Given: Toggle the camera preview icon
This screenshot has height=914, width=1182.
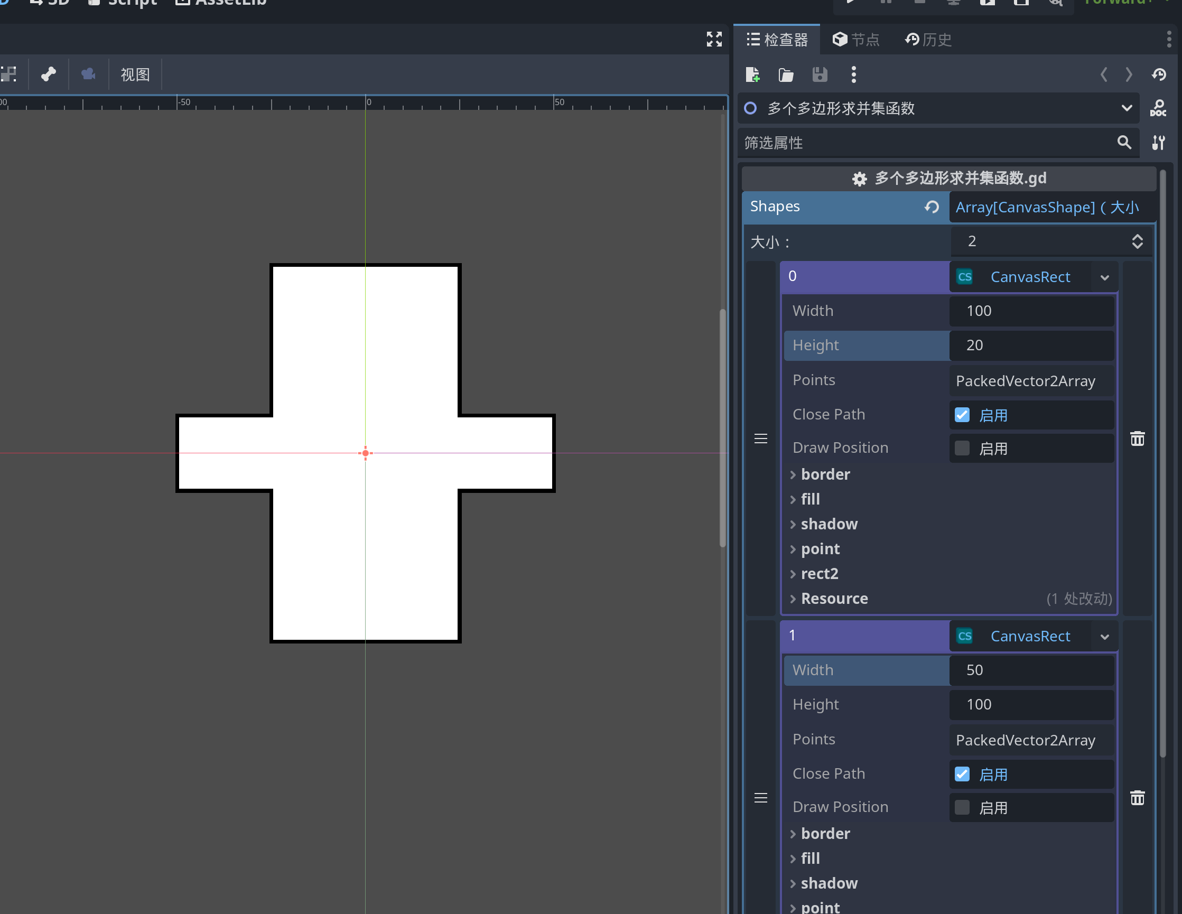Looking at the screenshot, I should [88, 74].
